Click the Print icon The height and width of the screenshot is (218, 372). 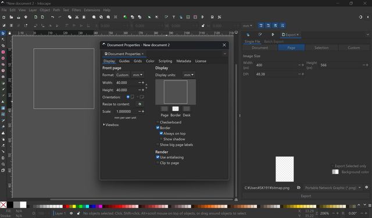pos(26,17)
